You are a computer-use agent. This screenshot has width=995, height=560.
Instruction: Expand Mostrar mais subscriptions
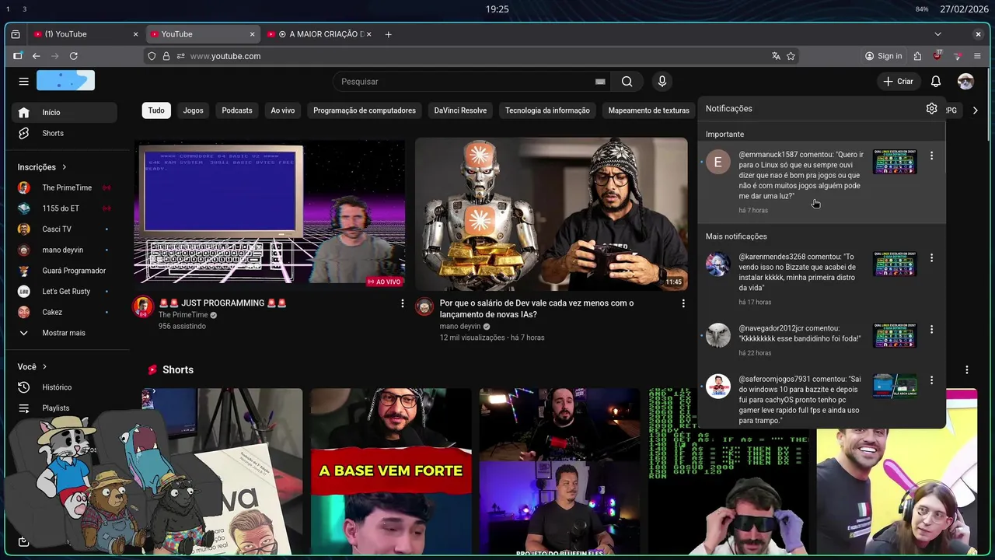[65, 333]
